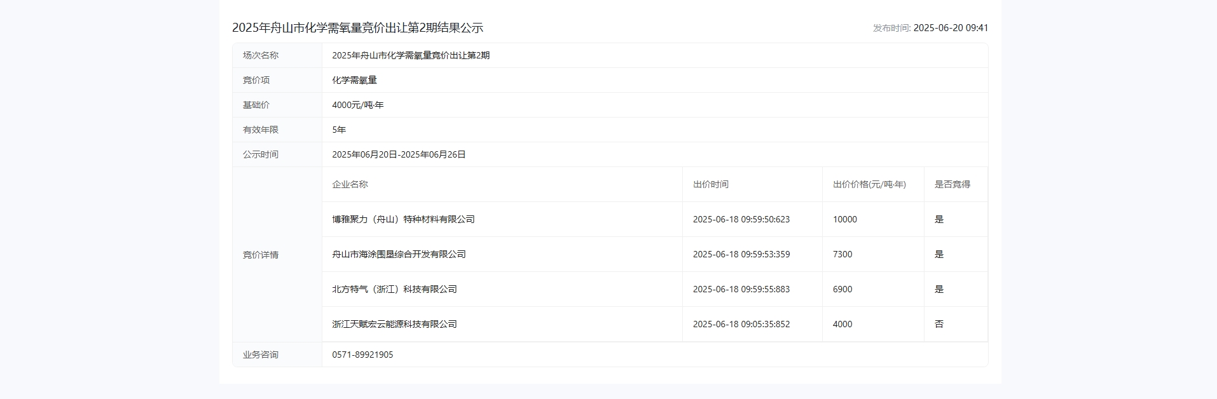Select company 北方特气（浙江）科技有限公司
The image size is (1217, 399).
tap(394, 289)
